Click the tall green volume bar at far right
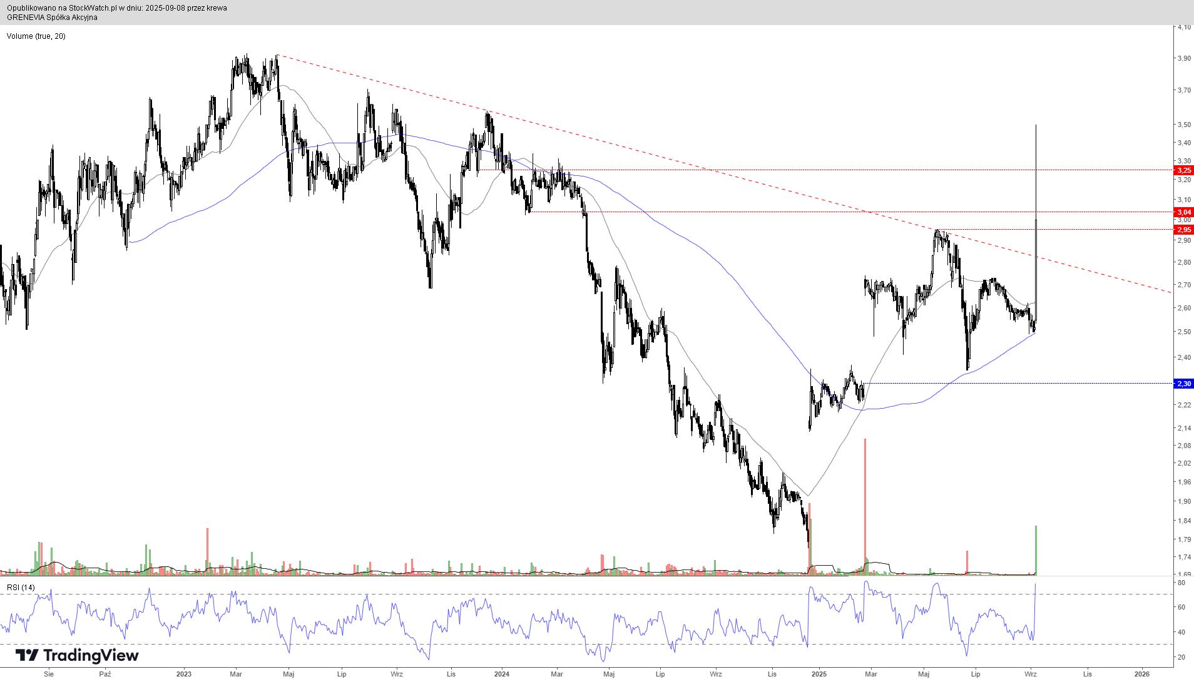The height and width of the screenshot is (679, 1194). coord(1036,551)
